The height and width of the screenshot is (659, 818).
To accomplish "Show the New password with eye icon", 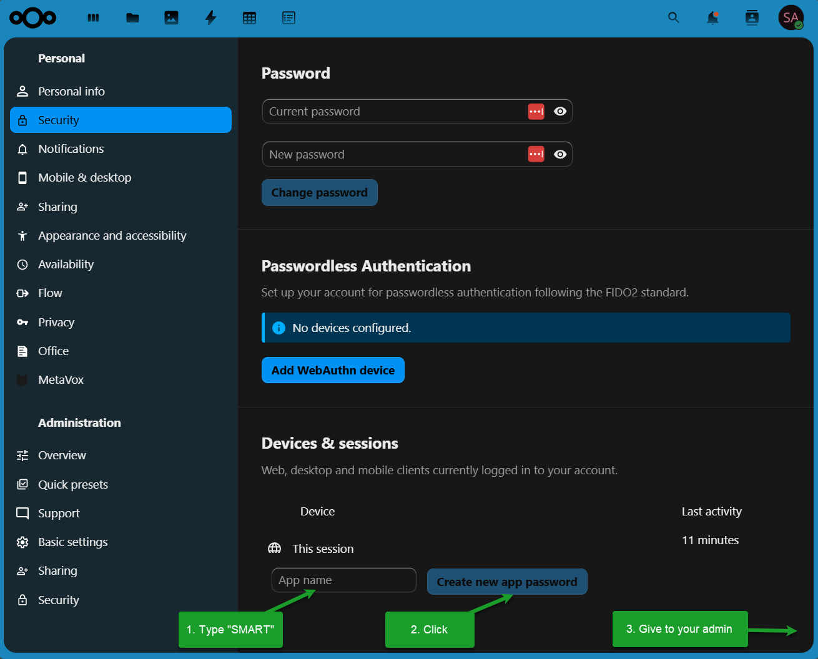I will [560, 154].
